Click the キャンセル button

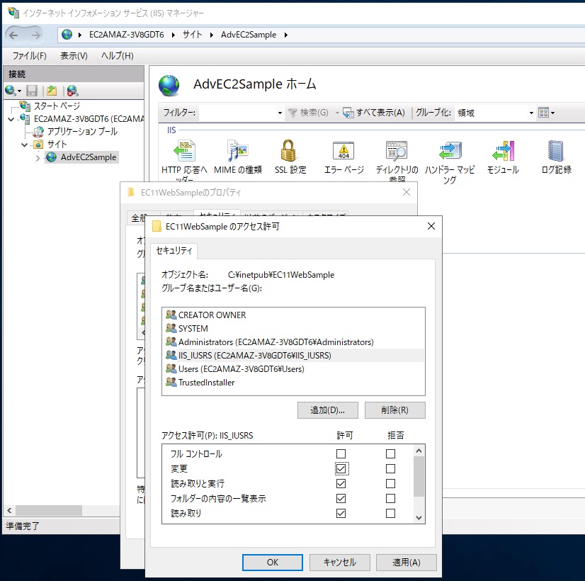point(339,563)
